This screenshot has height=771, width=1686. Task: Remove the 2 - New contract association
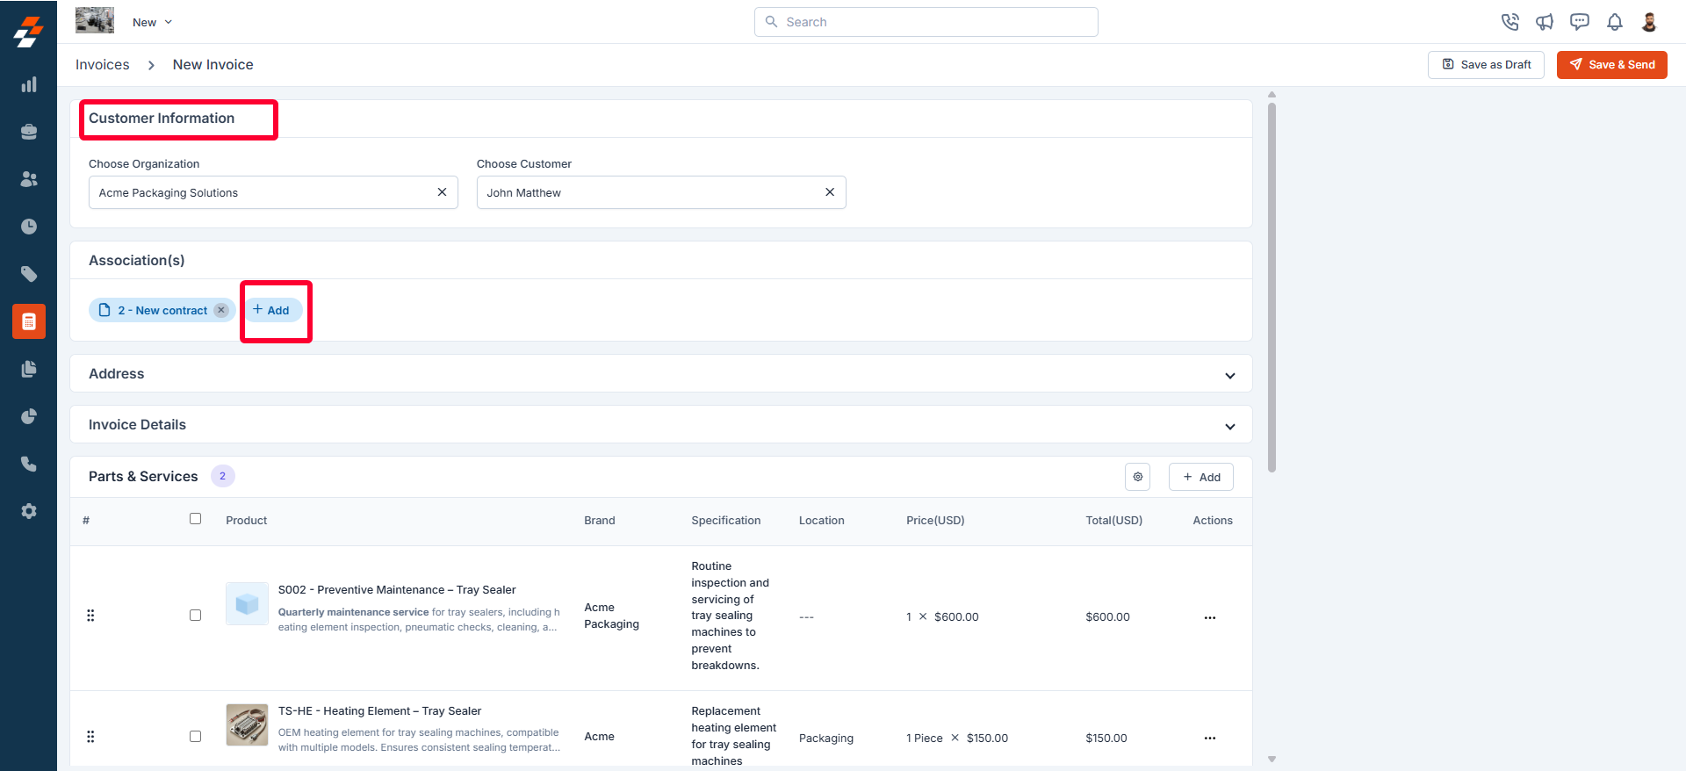[x=221, y=310]
